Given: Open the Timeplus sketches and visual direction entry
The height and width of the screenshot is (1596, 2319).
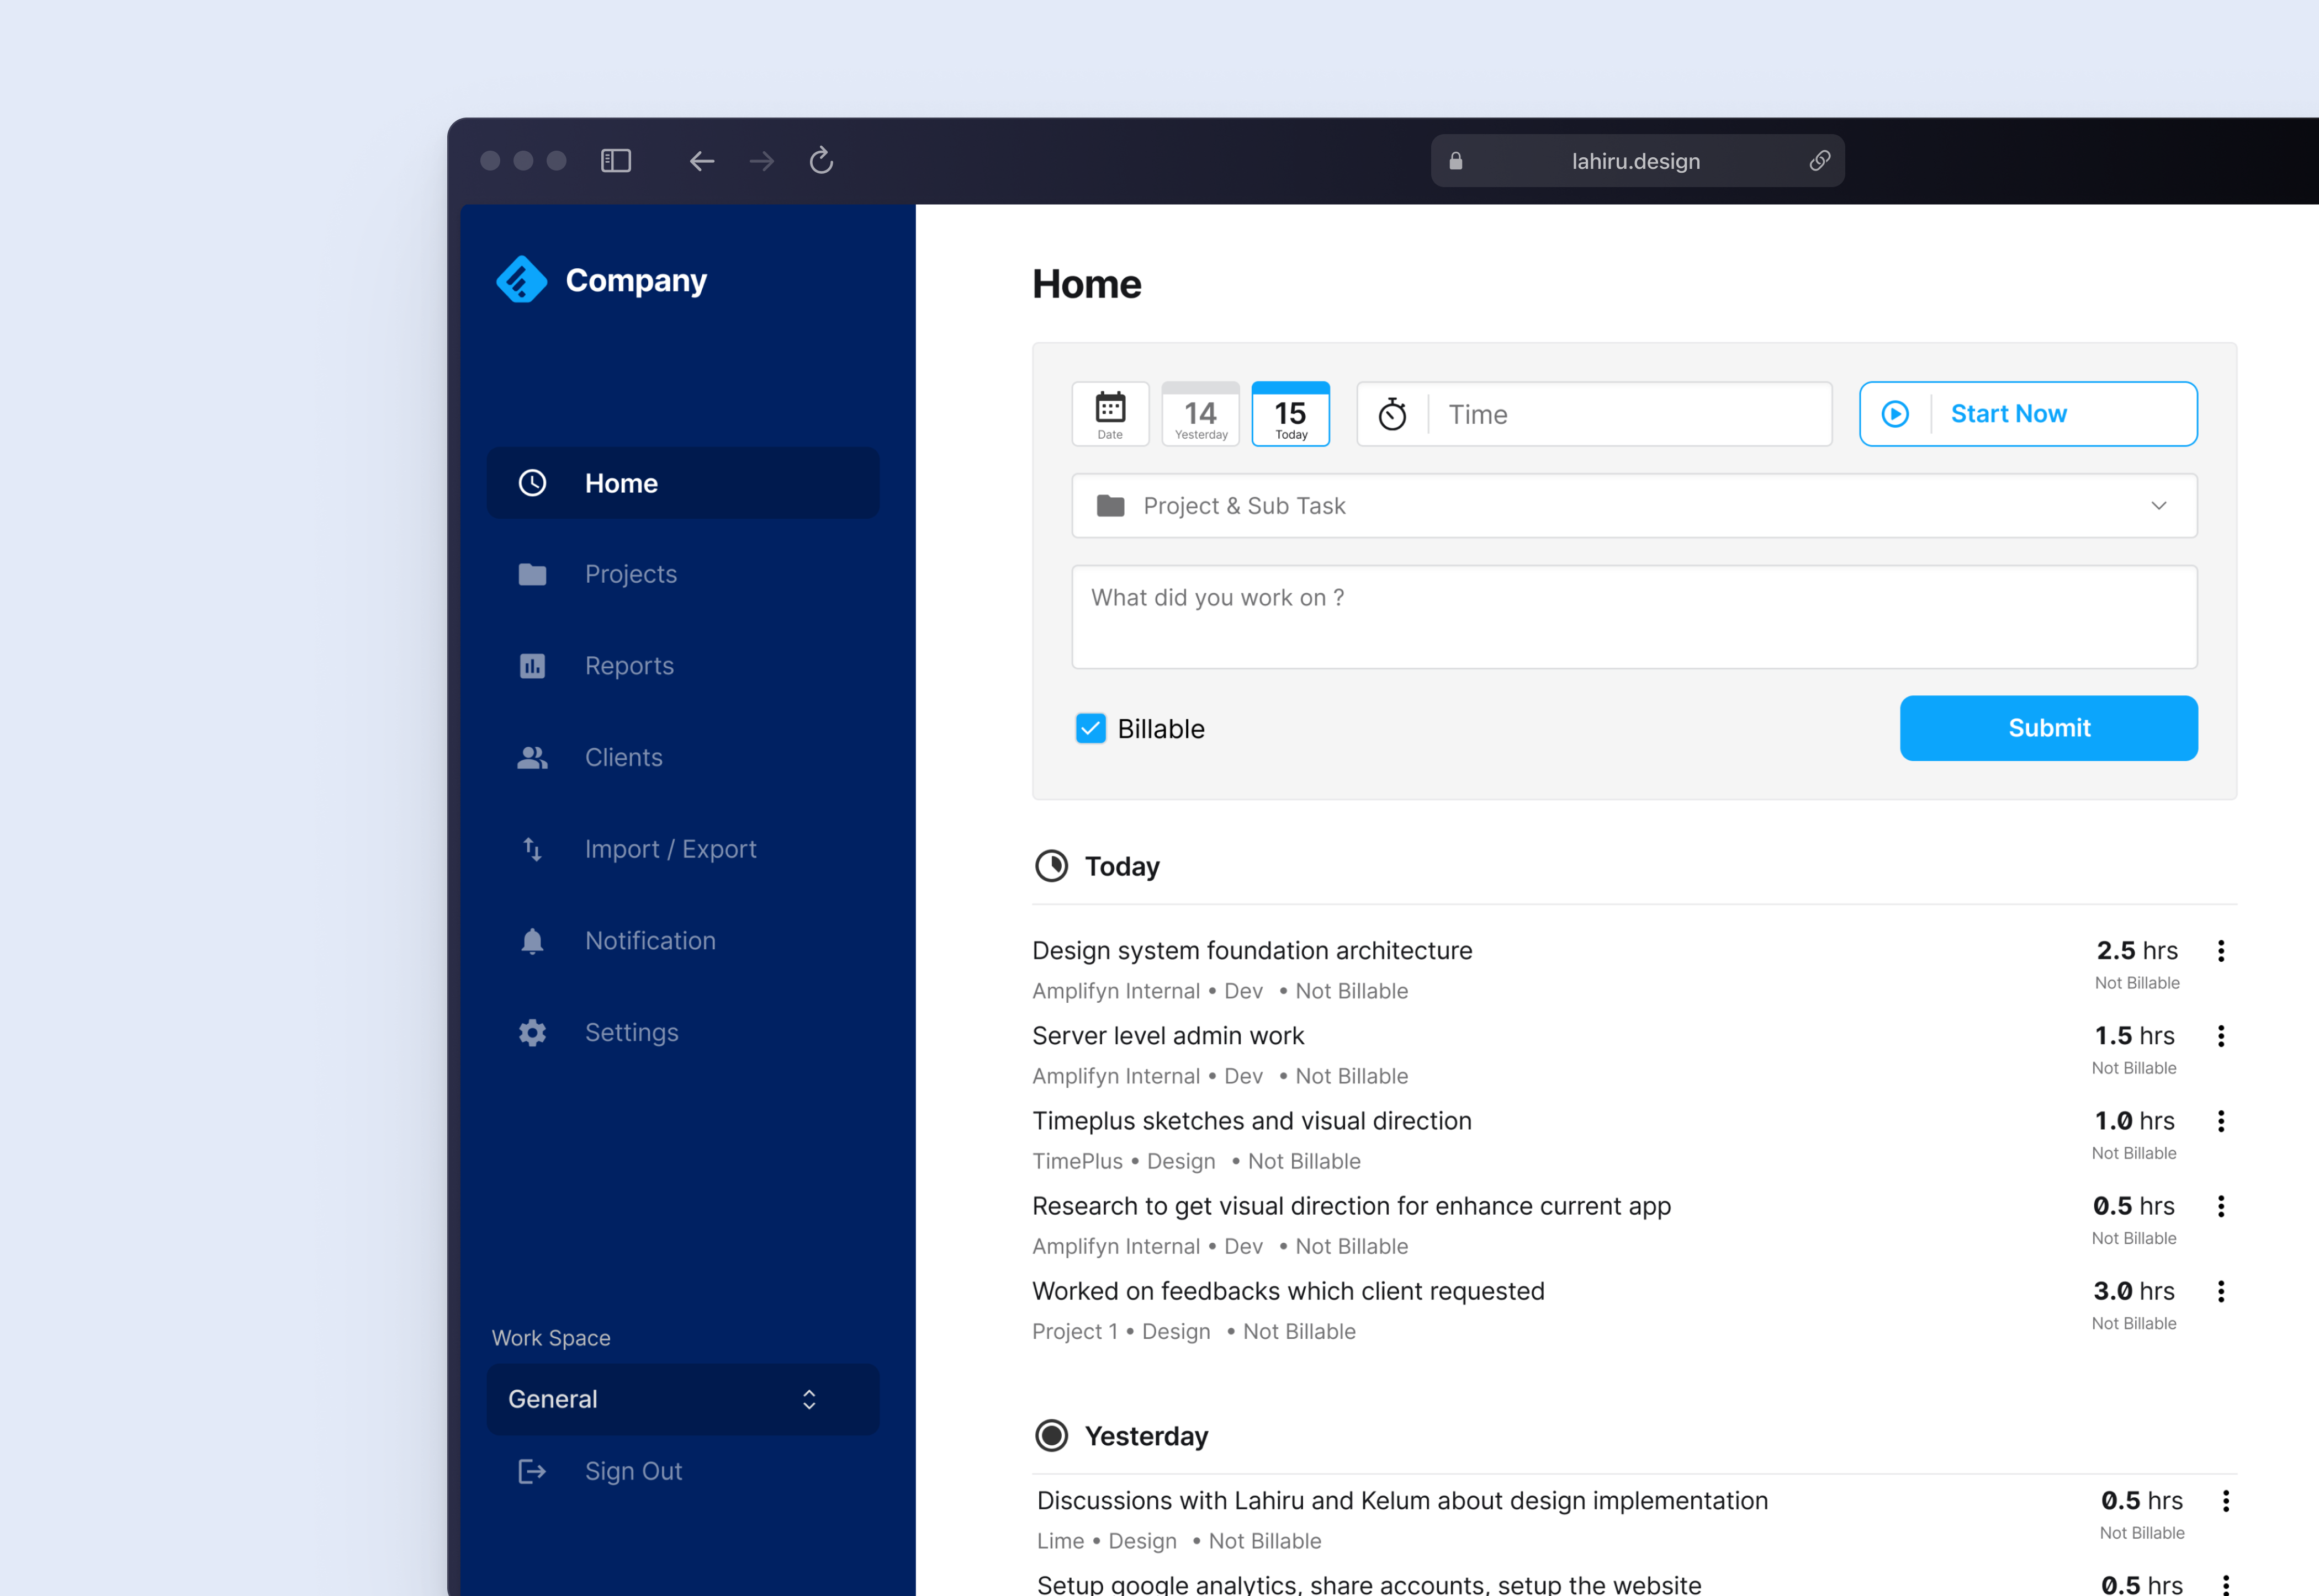Looking at the screenshot, I should 1252,1121.
